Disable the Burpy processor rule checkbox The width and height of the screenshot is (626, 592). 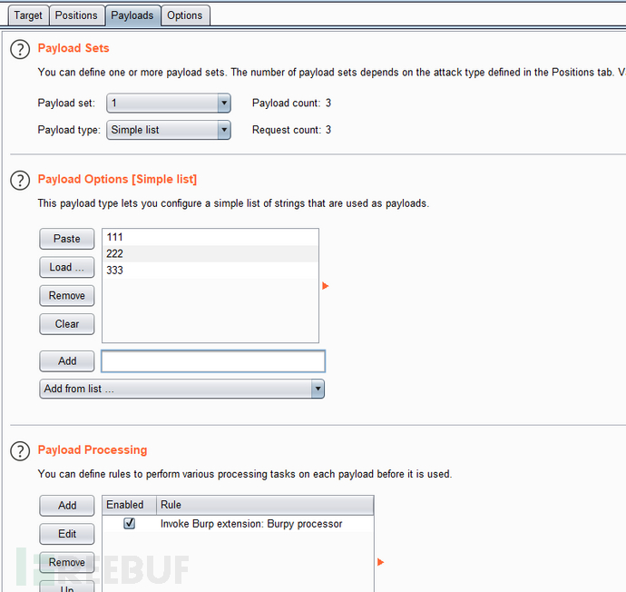(130, 523)
